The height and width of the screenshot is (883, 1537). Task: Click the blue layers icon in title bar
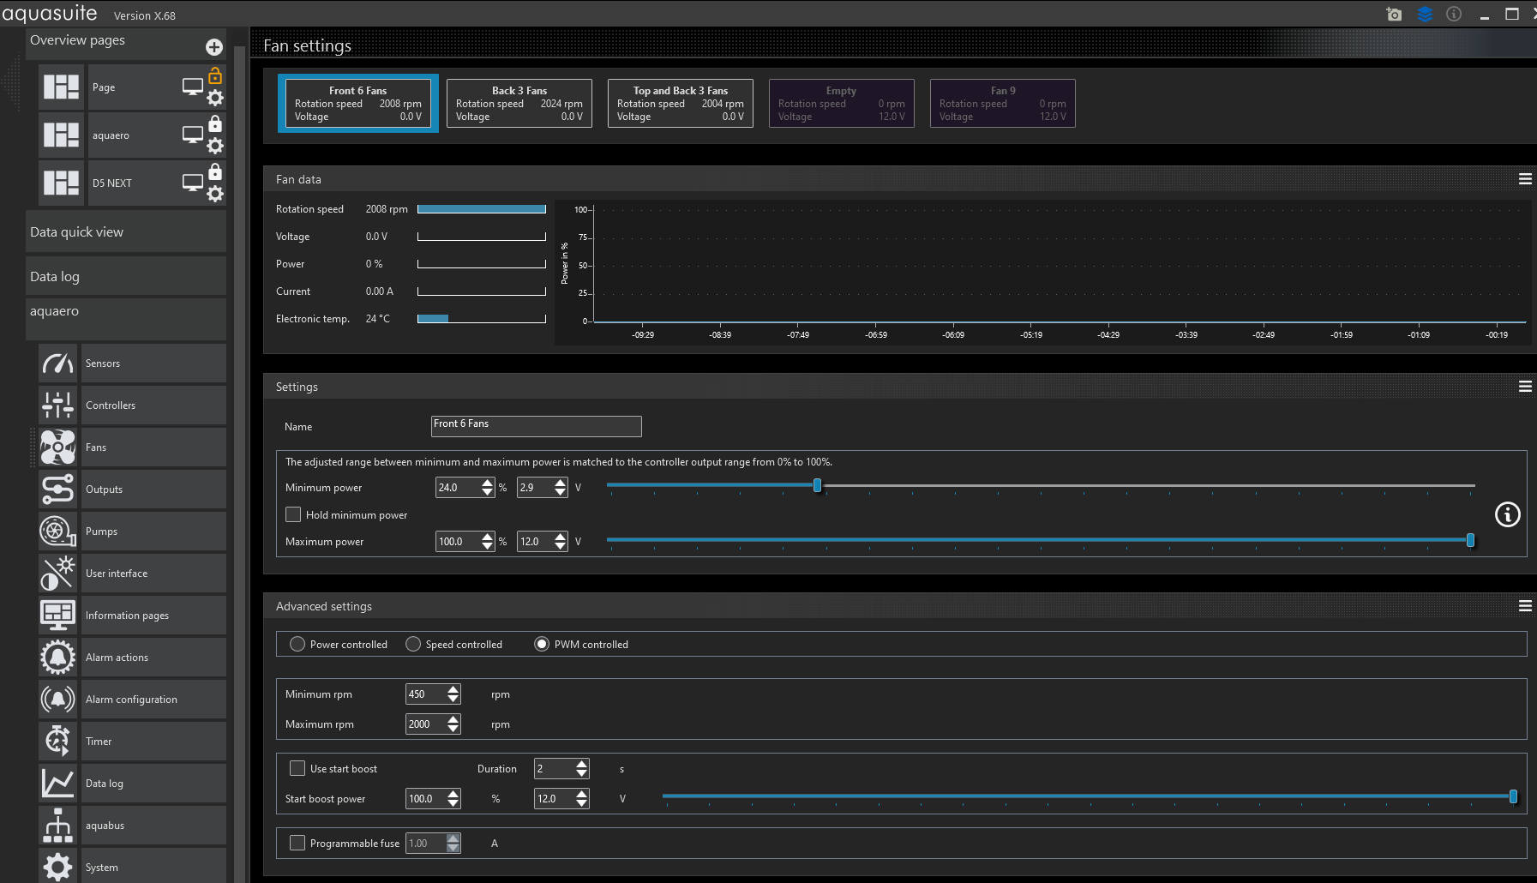(1425, 14)
